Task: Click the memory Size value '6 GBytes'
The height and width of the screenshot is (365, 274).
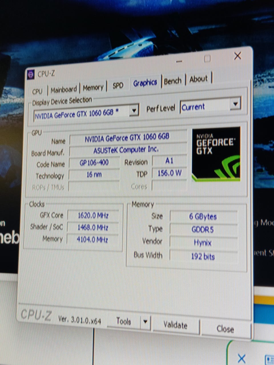Action: (x=203, y=217)
